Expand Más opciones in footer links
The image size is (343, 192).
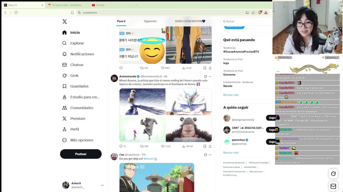[257, 171]
